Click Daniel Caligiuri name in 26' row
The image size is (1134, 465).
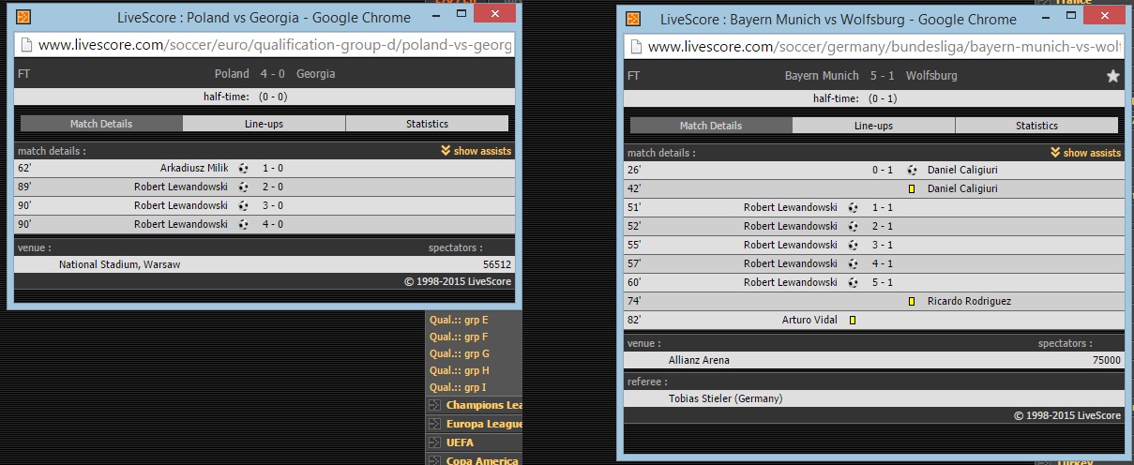point(964,170)
